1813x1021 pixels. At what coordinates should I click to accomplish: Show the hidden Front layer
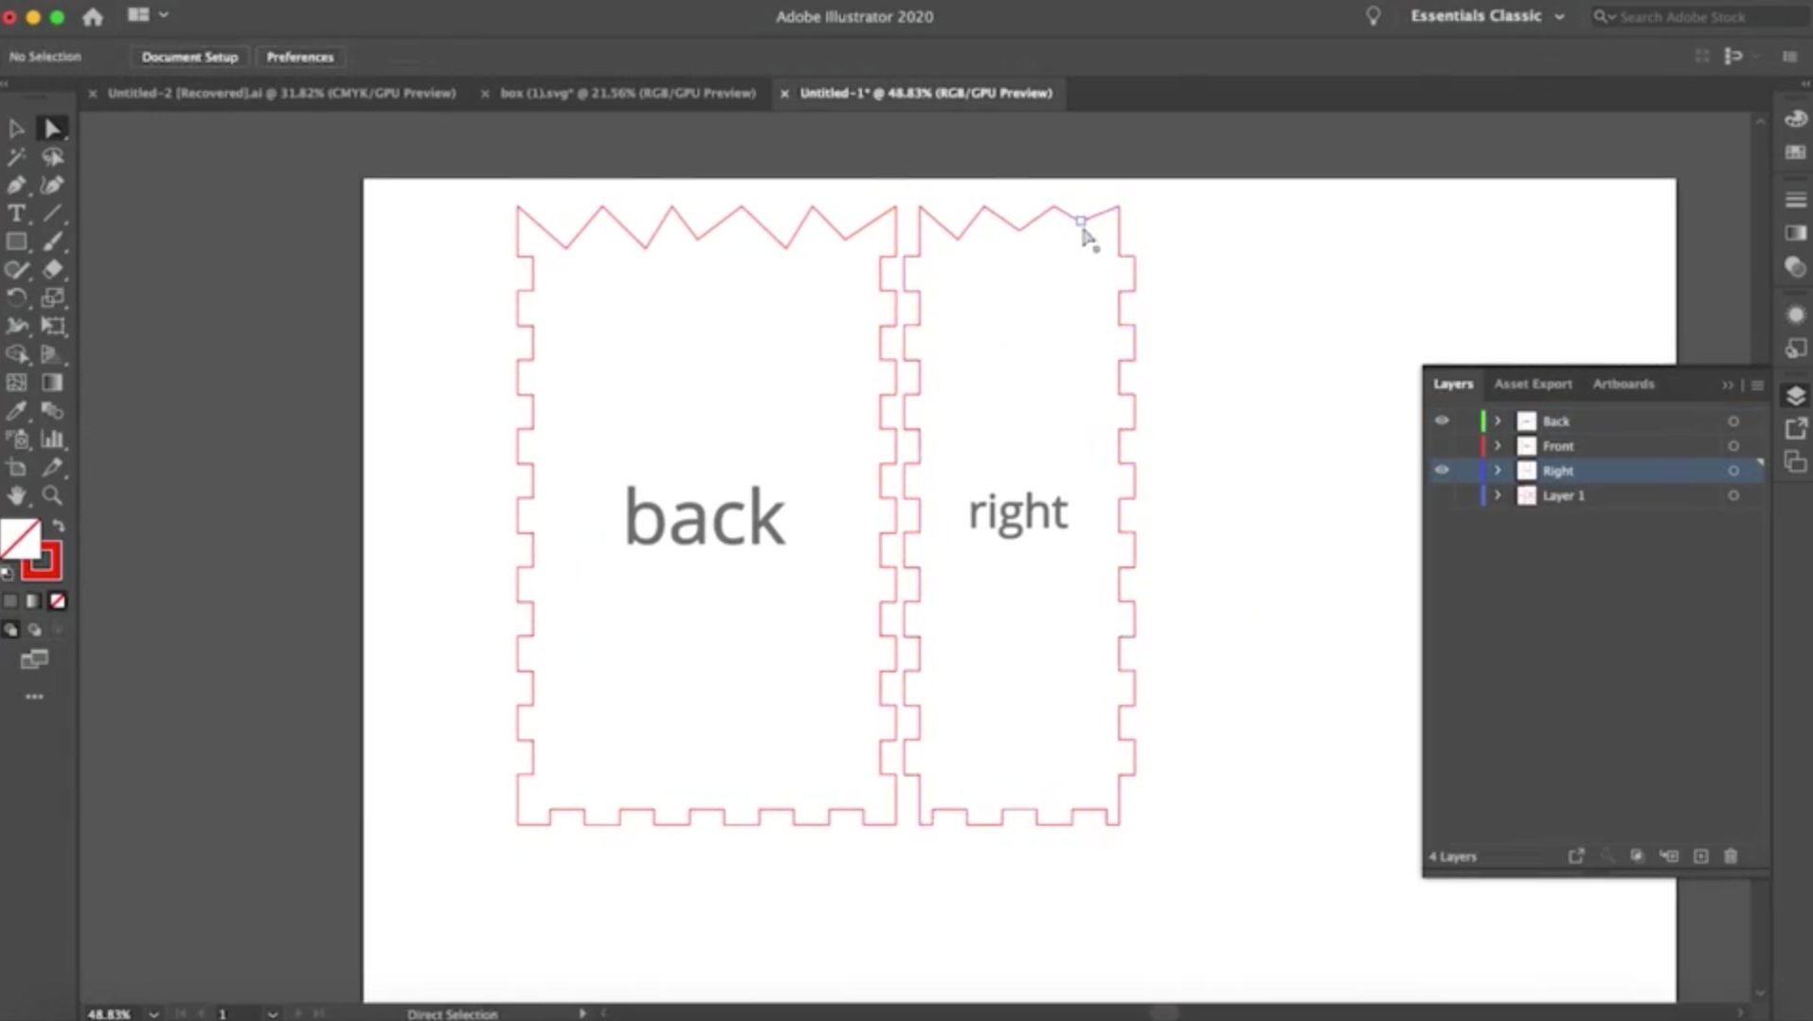(1442, 445)
